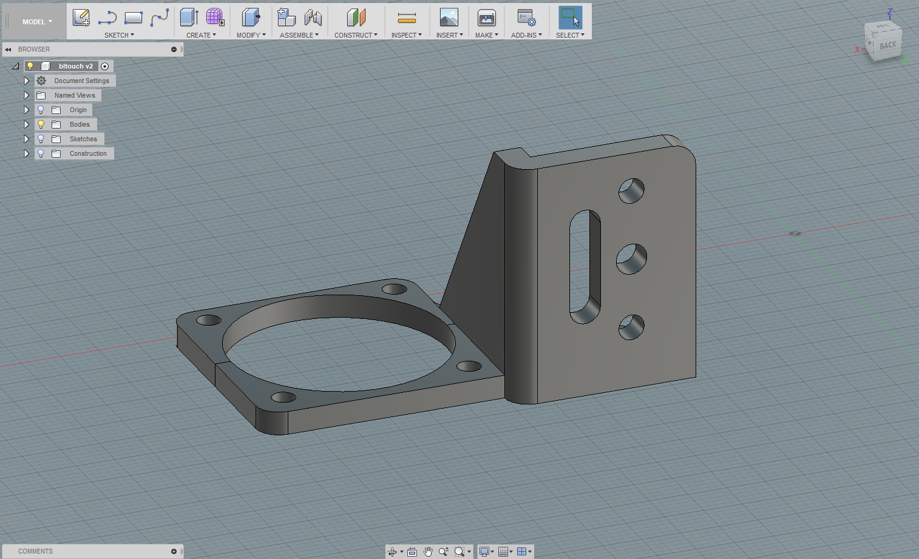
Task: Select the Line sketch tool
Action: coord(107,18)
